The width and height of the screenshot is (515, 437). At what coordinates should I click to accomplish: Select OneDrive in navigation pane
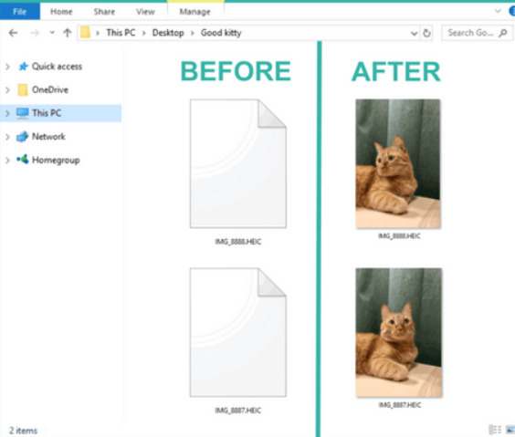click(50, 90)
